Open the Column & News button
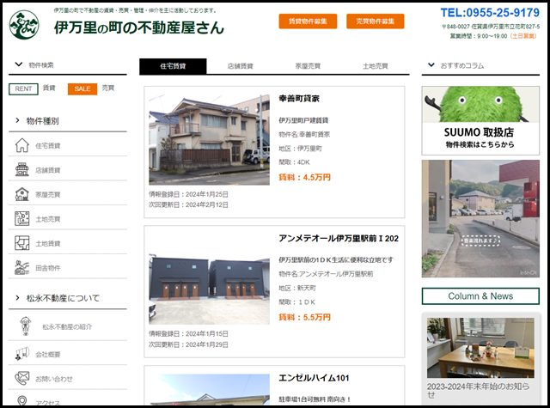 pos(480,296)
